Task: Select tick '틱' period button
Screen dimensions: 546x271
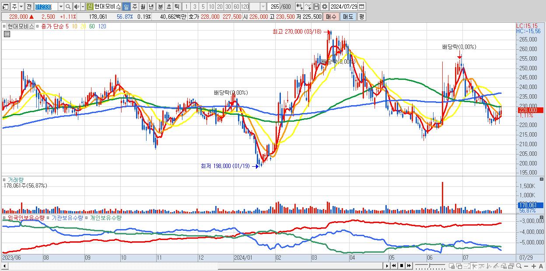Action: pos(177,7)
